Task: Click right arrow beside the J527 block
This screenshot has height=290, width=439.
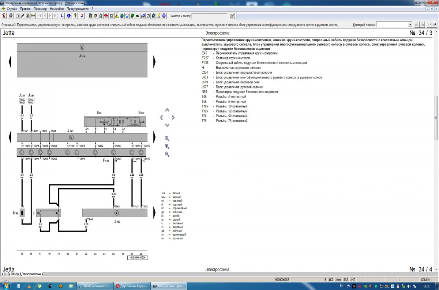Action: point(154,137)
